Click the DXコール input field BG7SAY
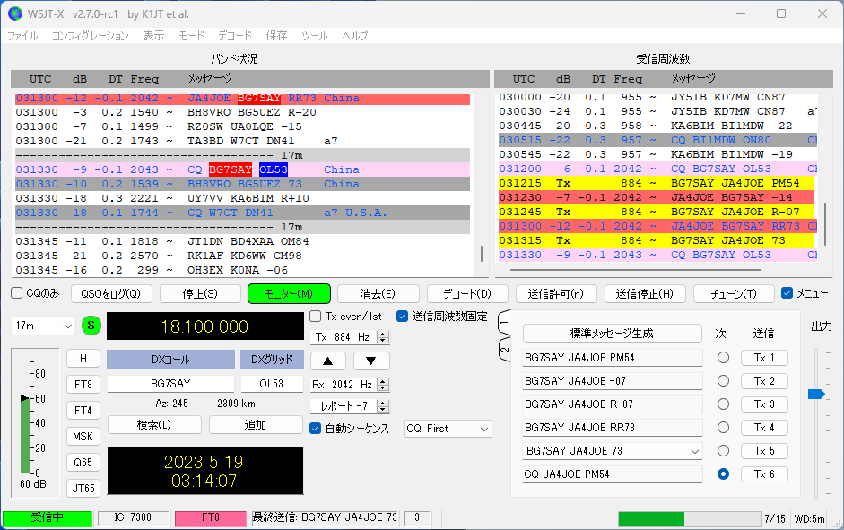844x530 pixels. coord(170,384)
